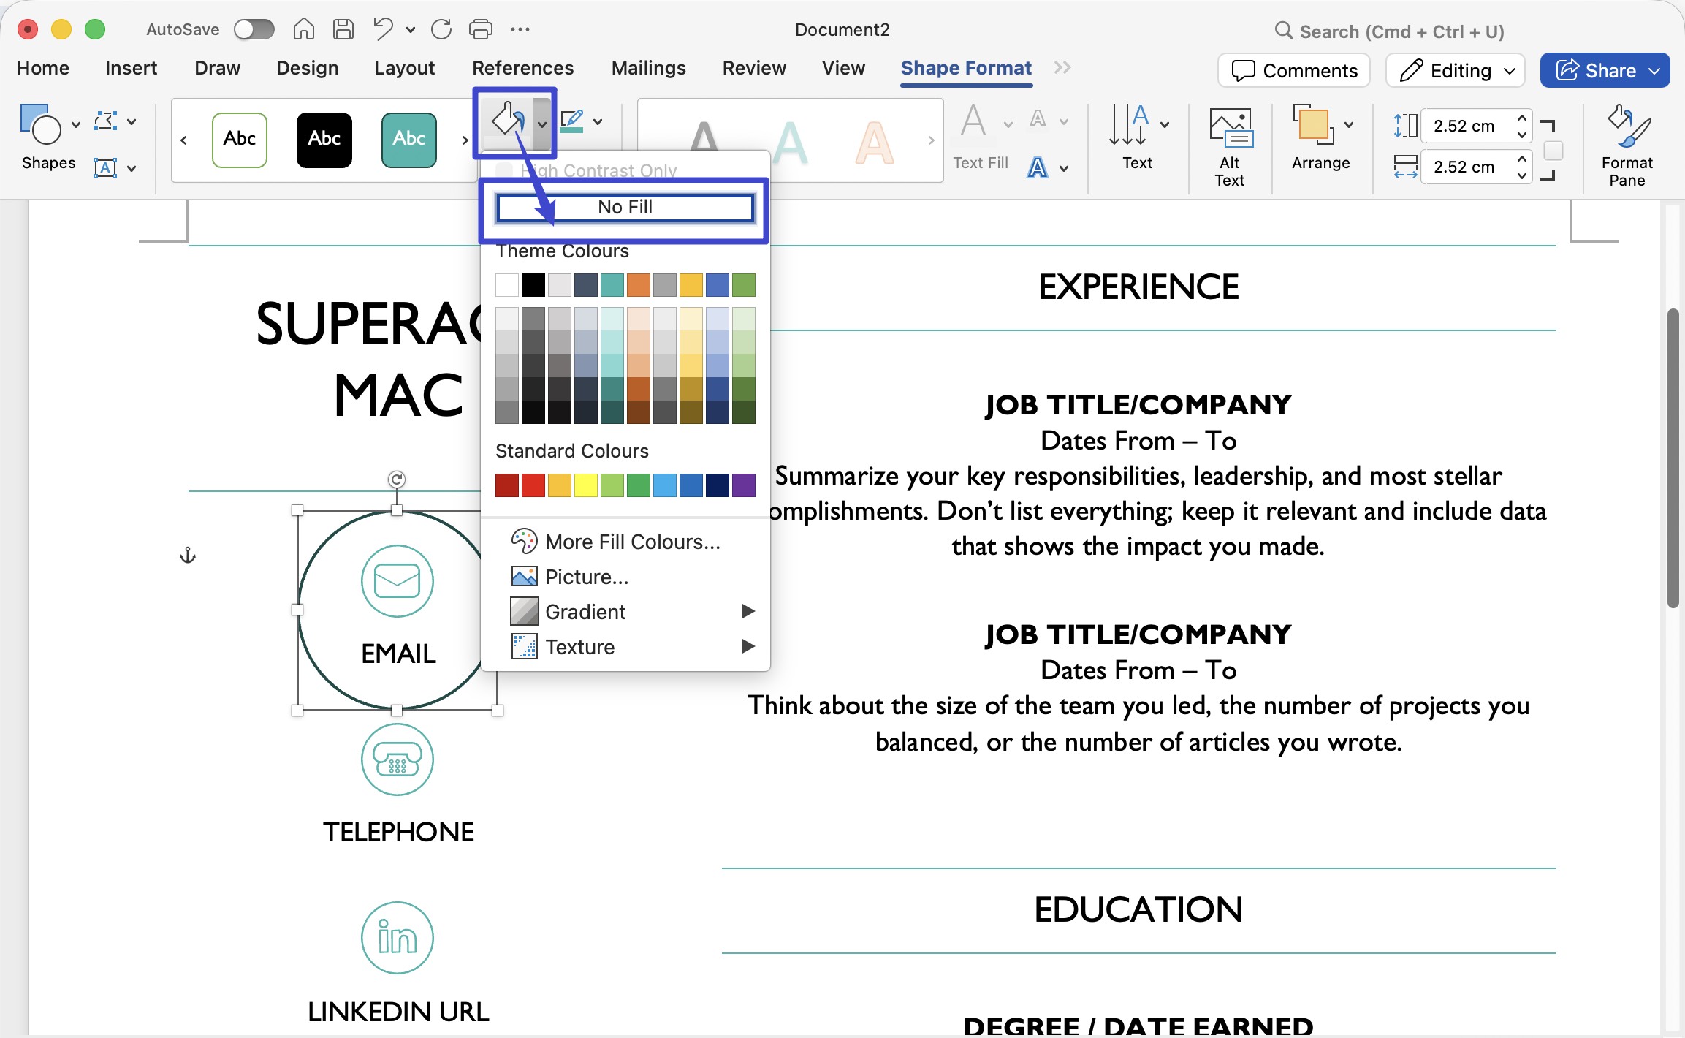1685x1038 pixels.
Task: Click the Save icon in title bar
Action: point(343,29)
